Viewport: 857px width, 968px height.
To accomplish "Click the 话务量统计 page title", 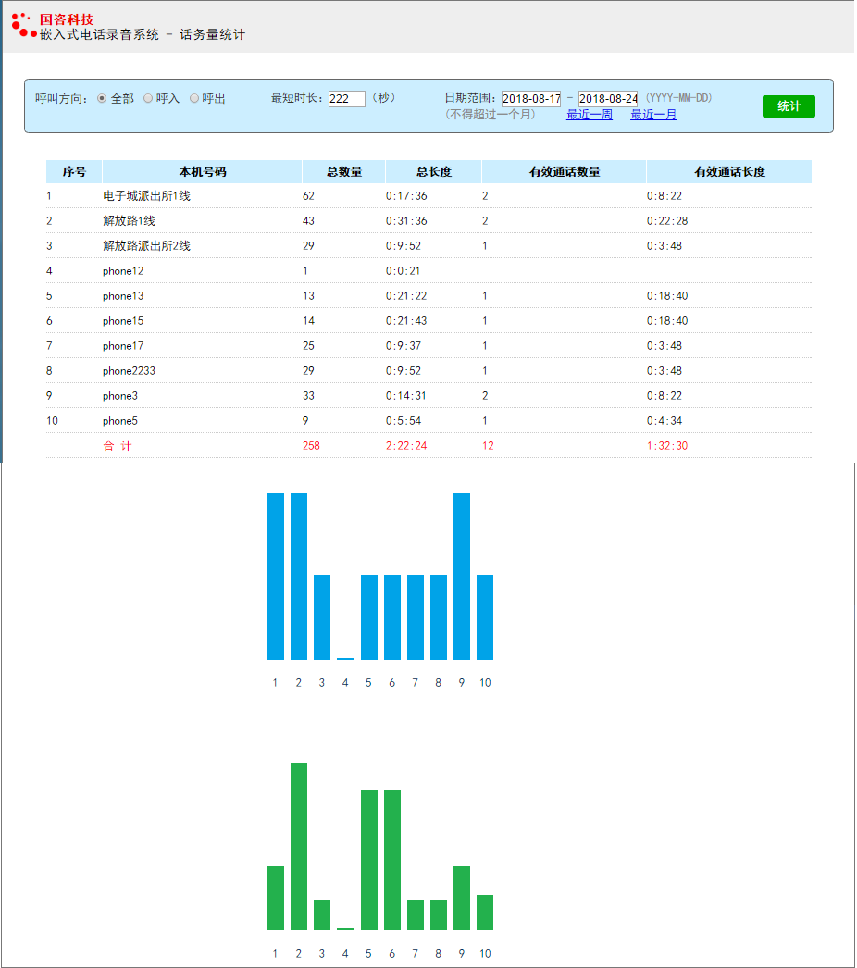I will click(212, 34).
